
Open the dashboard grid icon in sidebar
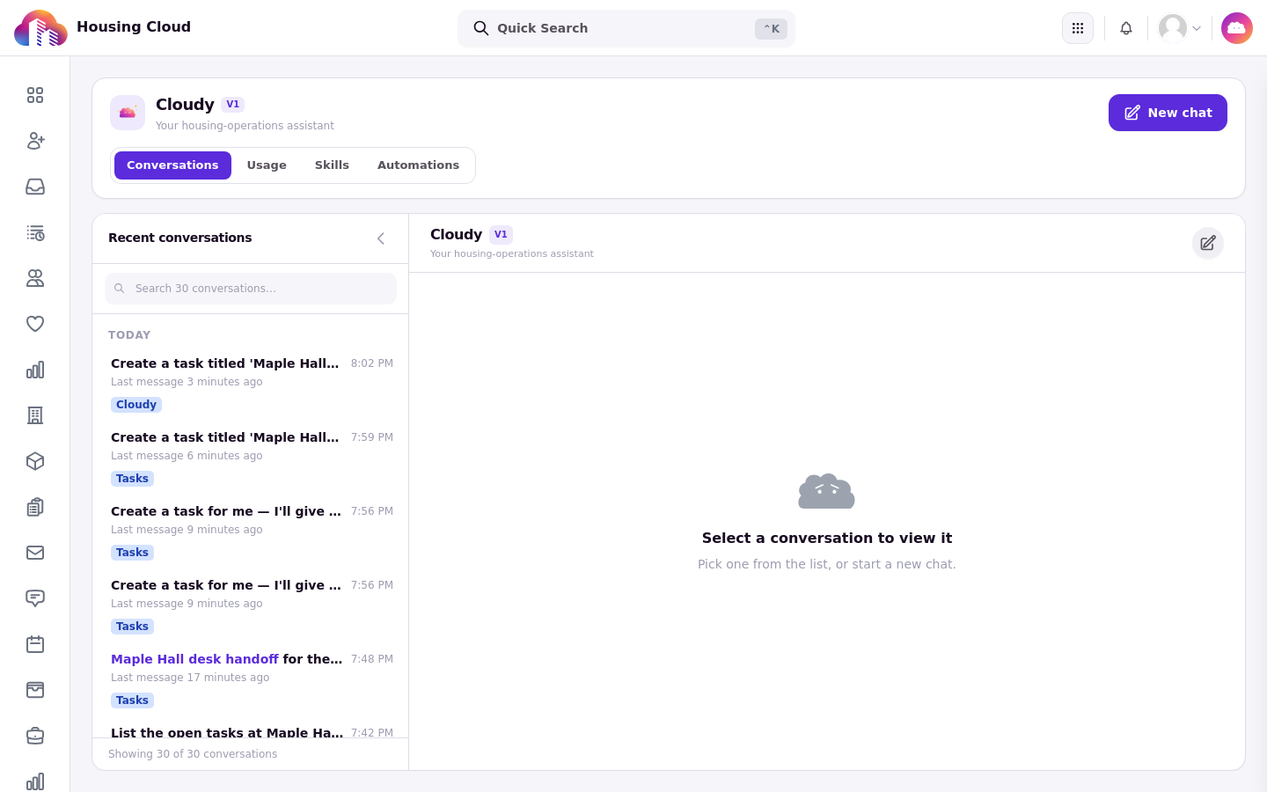35,95
